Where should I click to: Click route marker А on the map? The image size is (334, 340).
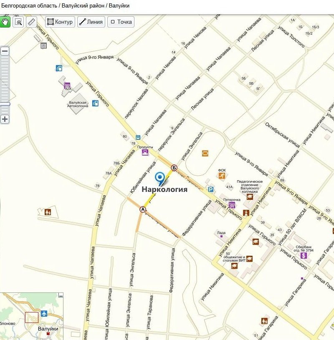click(143, 209)
